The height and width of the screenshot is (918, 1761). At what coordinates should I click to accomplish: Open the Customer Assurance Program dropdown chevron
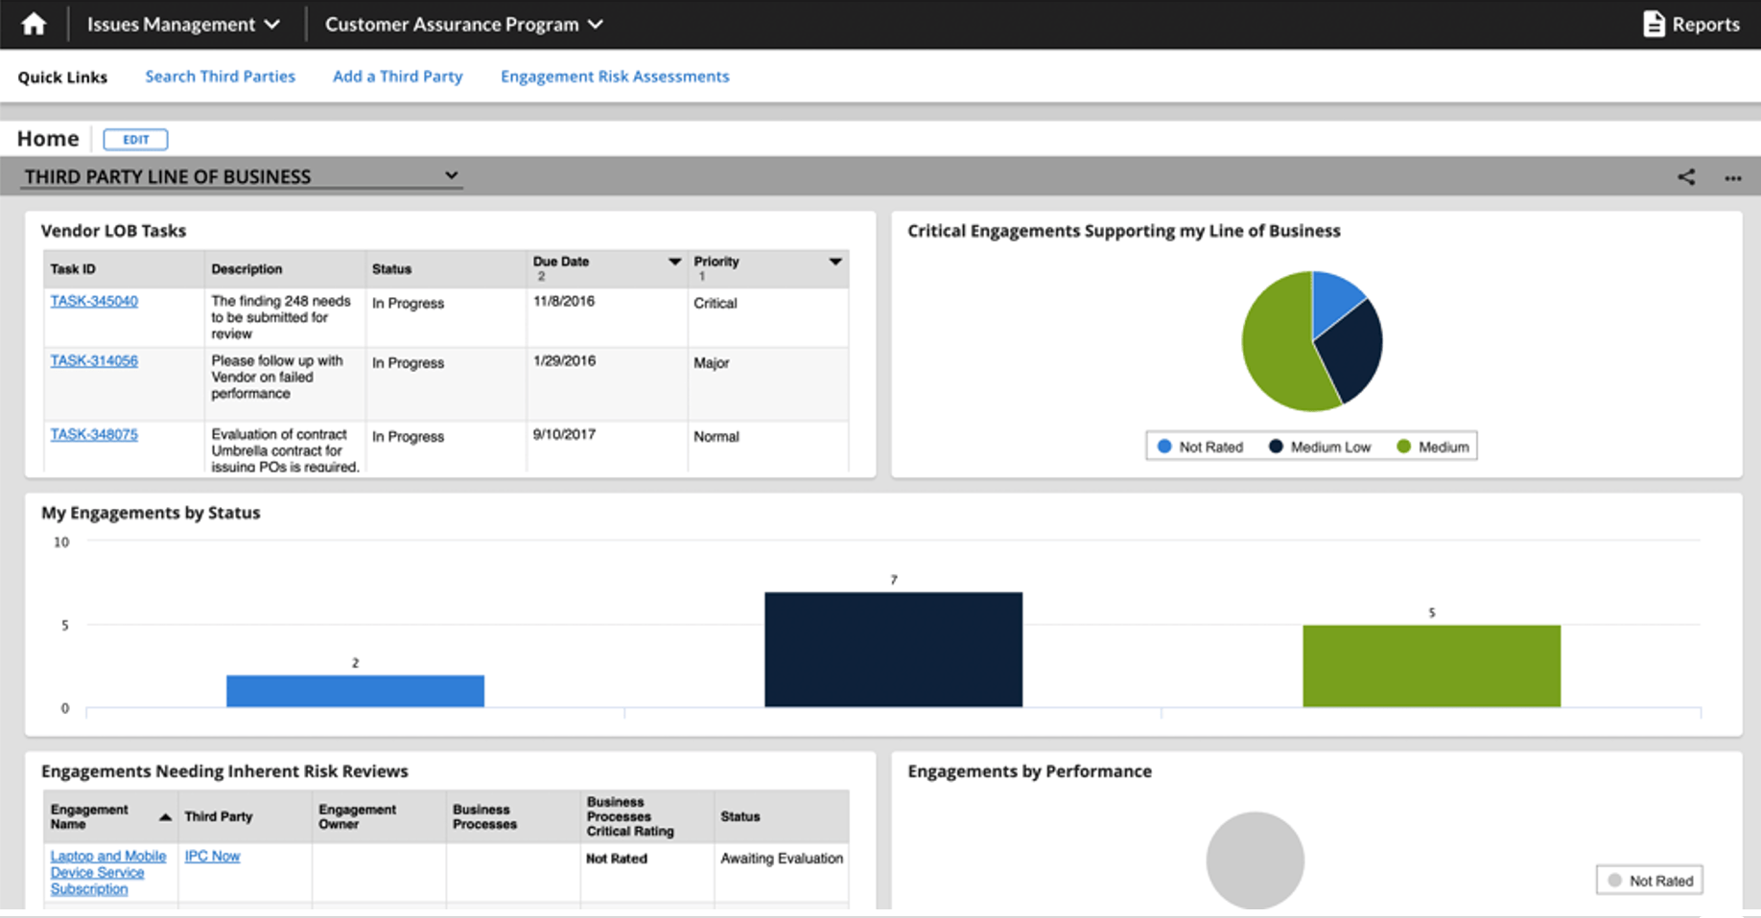pyautogui.click(x=597, y=24)
